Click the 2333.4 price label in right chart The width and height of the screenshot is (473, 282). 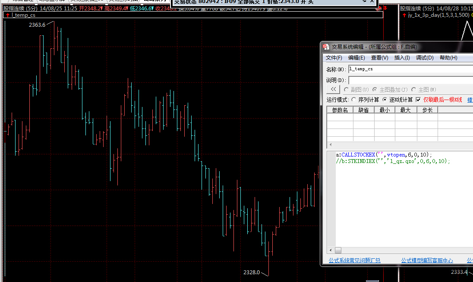(459, 272)
